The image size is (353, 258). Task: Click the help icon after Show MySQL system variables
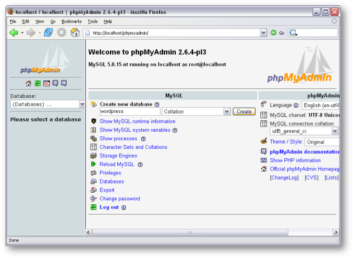[175, 130]
